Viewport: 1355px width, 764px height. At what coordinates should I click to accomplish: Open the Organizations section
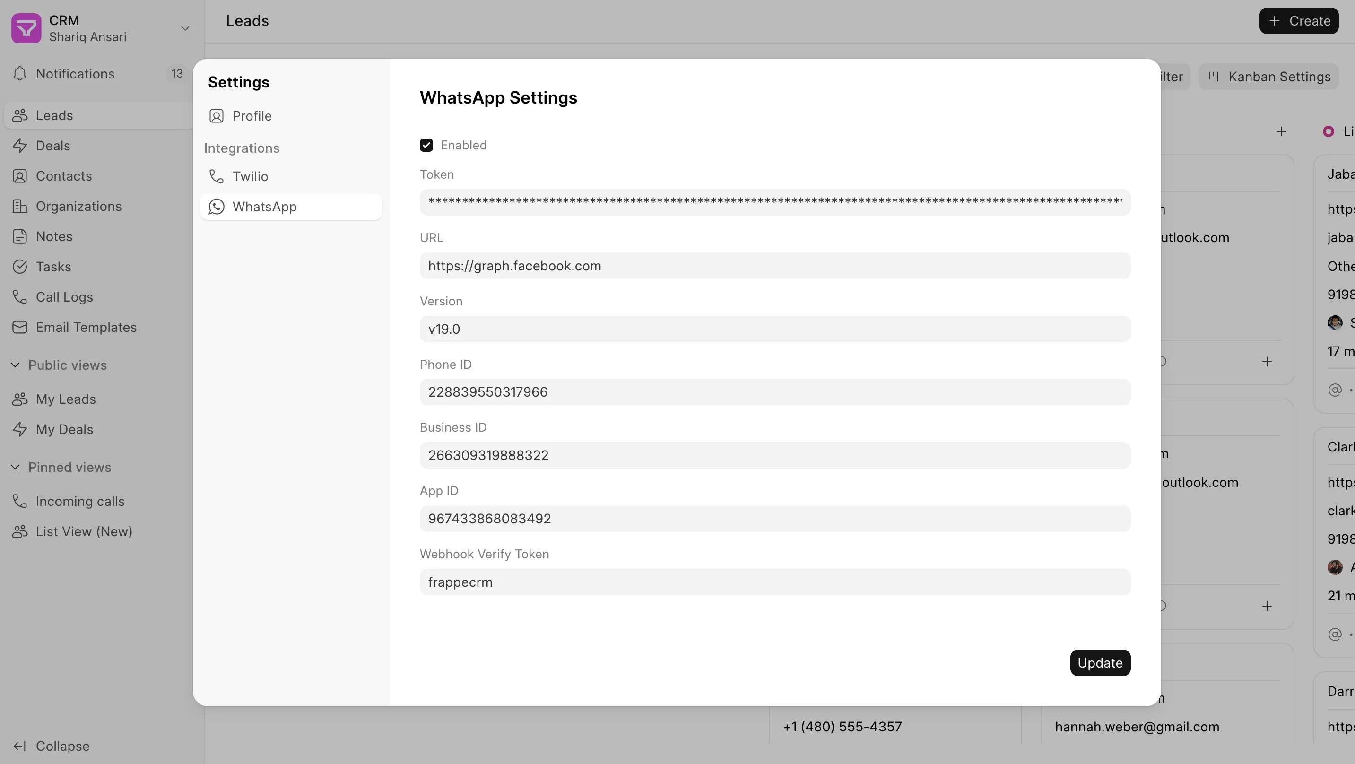[x=79, y=206]
